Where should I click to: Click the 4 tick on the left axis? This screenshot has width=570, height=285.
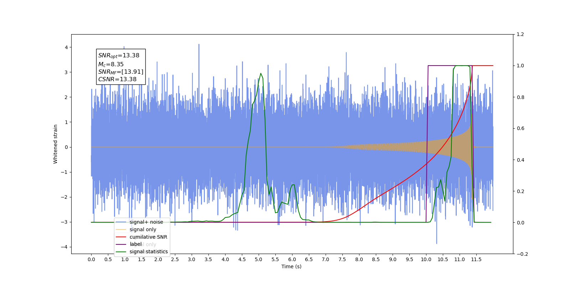(66, 47)
